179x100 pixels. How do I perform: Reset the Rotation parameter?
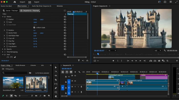tap(65, 30)
